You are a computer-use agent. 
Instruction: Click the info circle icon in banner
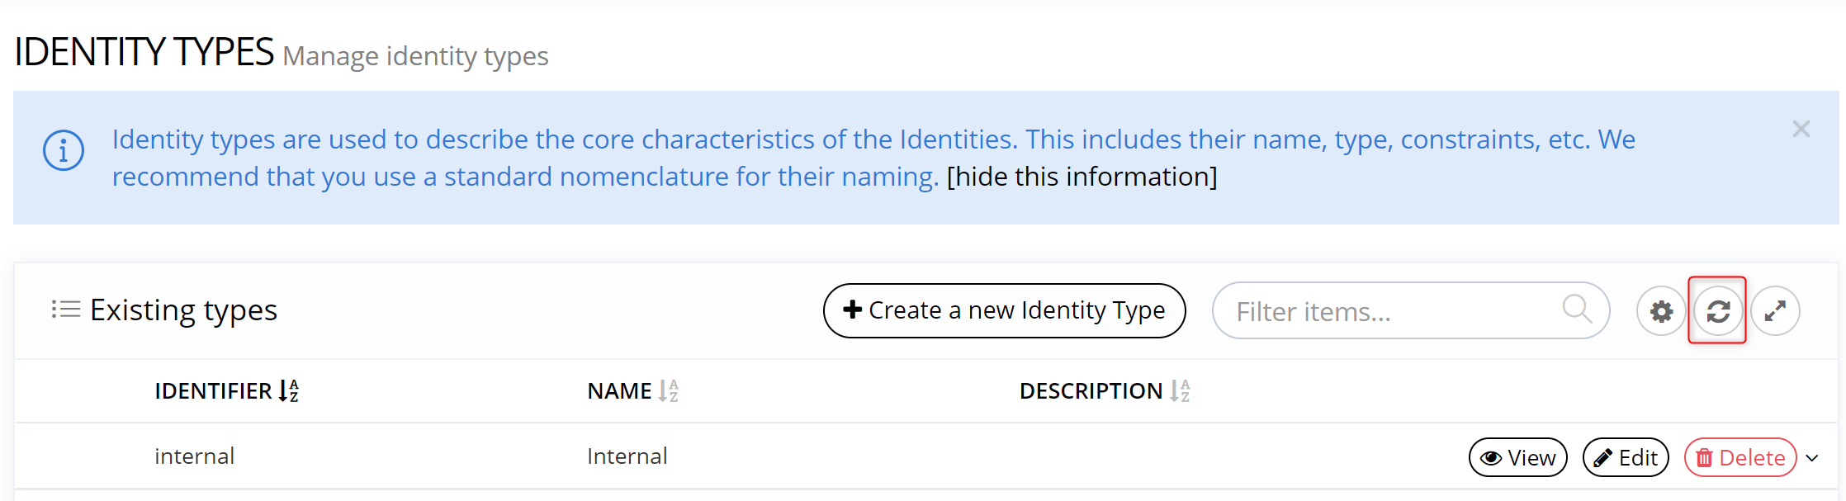point(64,151)
